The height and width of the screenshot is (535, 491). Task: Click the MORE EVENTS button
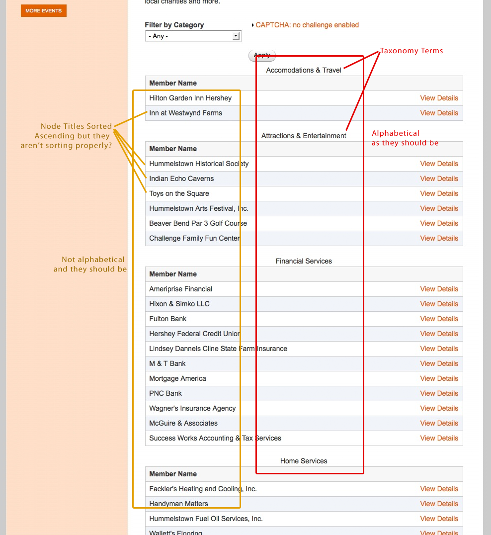43,10
